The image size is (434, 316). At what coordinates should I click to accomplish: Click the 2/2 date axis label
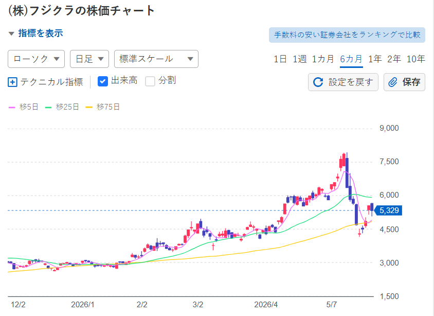(142, 305)
